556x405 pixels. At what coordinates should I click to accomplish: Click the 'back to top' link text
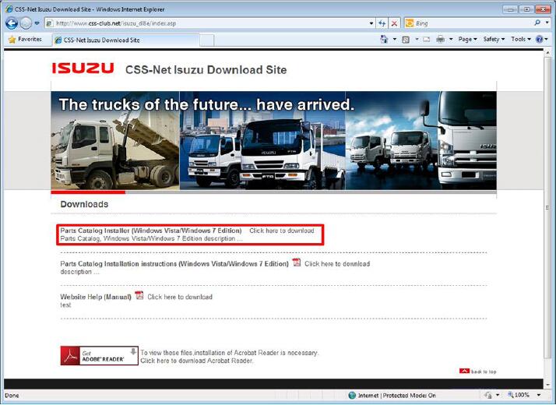484,372
